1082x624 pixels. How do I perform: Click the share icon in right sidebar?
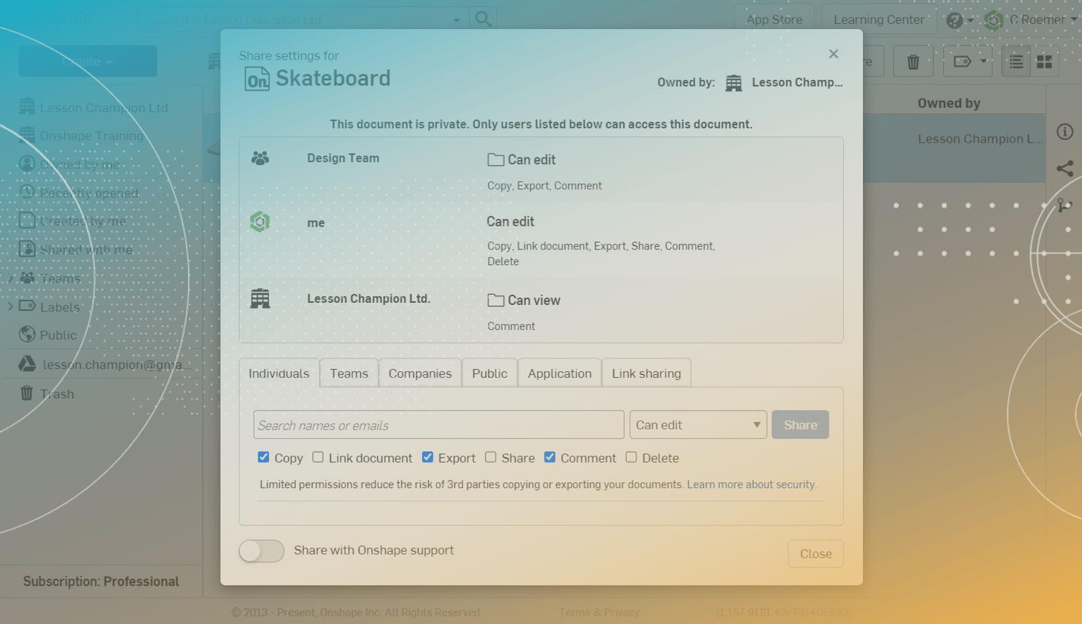(1065, 168)
